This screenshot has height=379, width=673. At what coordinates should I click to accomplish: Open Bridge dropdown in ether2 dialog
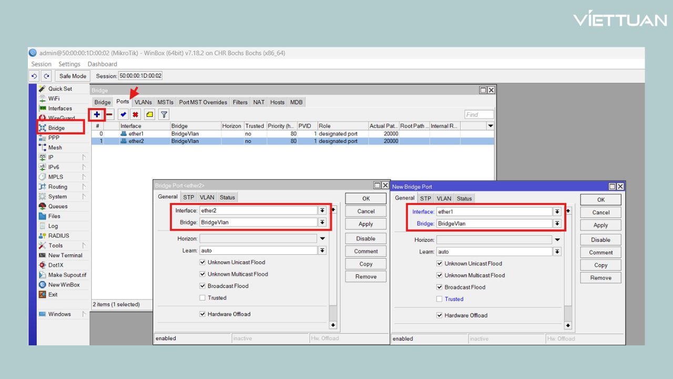[x=322, y=222]
